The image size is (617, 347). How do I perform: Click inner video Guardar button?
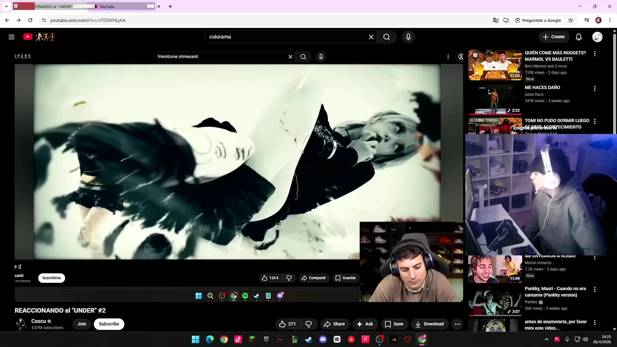click(x=346, y=278)
